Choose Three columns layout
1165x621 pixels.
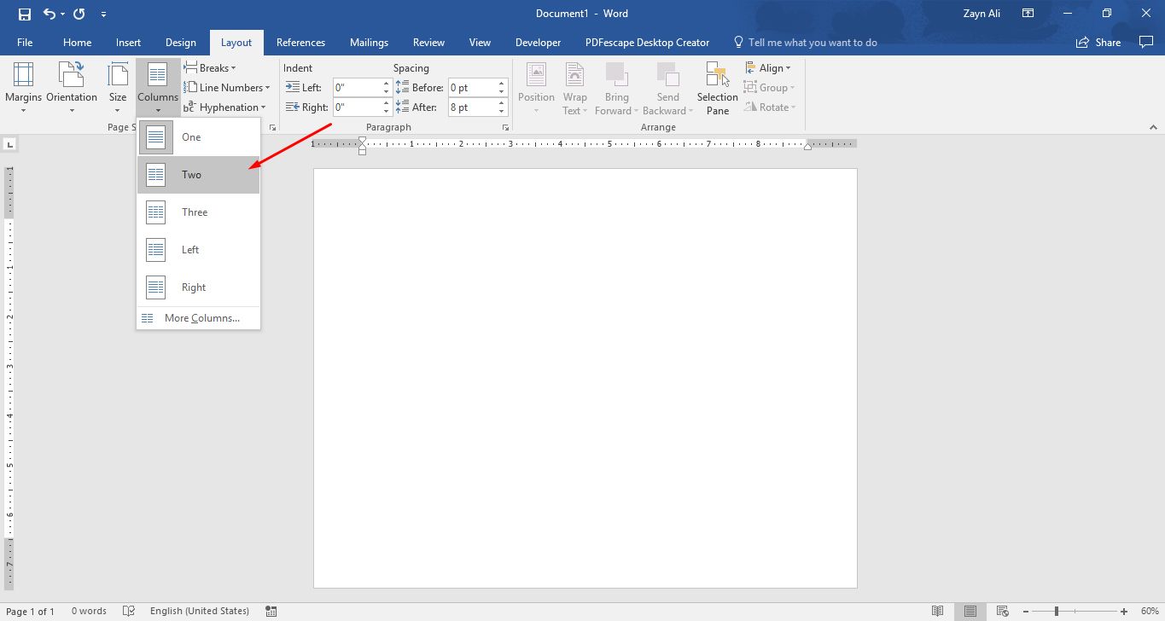point(194,212)
